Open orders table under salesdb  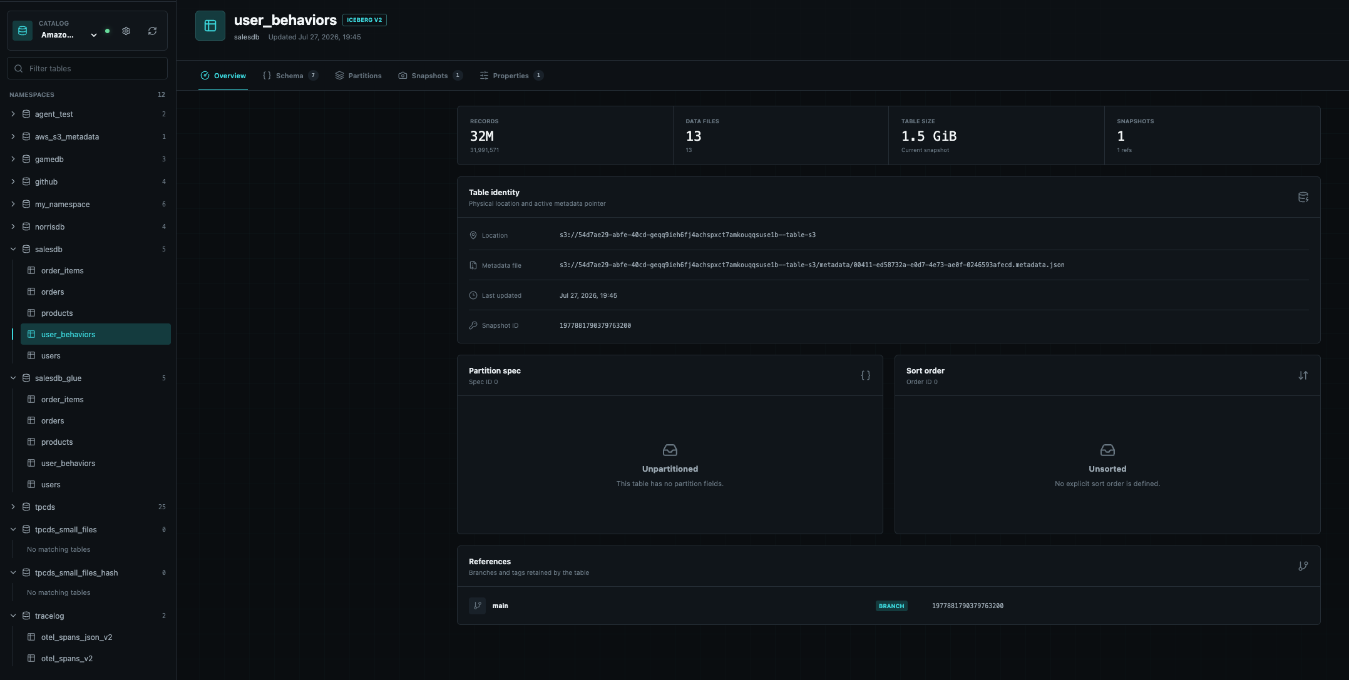click(96, 292)
